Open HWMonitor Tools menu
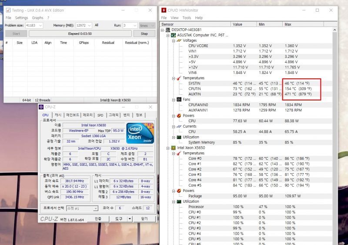 187,18
